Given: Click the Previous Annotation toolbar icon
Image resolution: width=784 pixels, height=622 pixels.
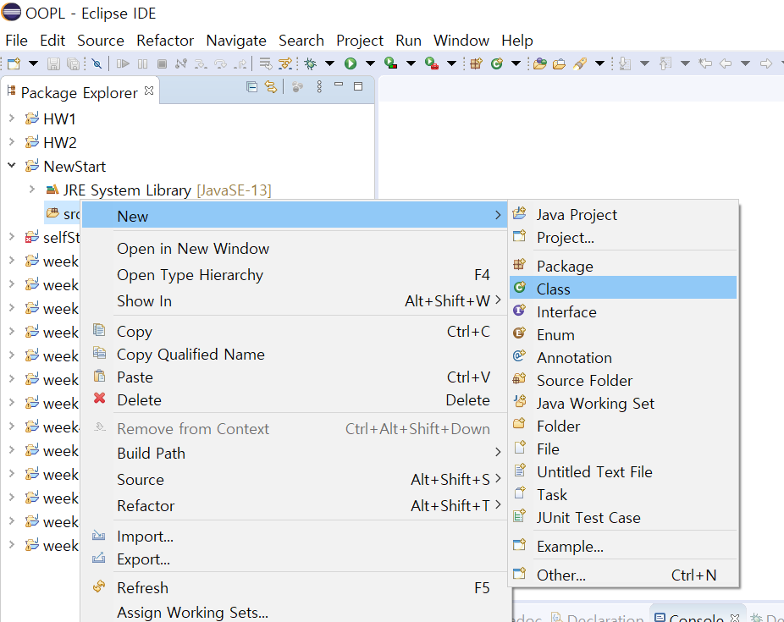Looking at the screenshot, I should 665,63.
